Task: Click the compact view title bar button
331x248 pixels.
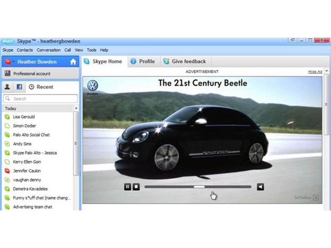Action: (x=293, y=40)
